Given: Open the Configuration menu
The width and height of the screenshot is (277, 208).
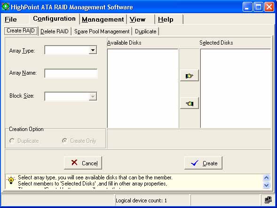Looking at the screenshot, I should (x=54, y=18).
